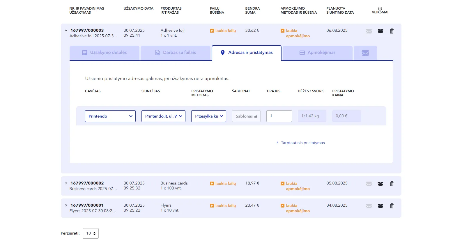The width and height of the screenshot is (462, 243).
Task: Open the delivery method dropdown Przesyłka
Action: tap(209, 116)
